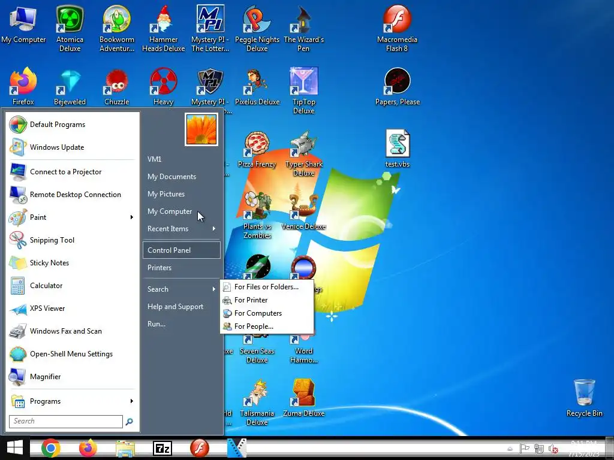Click the volume muted tray icon
The width and height of the screenshot is (614, 460).
click(x=553, y=449)
